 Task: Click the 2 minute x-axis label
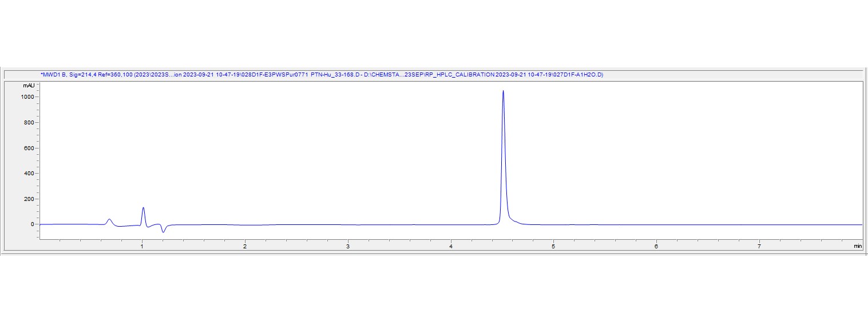[x=245, y=247]
